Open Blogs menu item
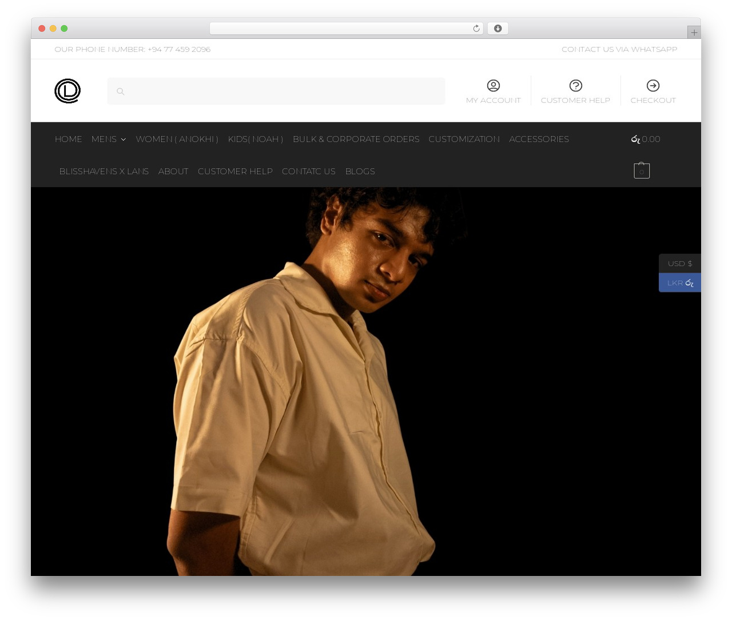732x620 pixels. pyautogui.click(x=360, y=171)
